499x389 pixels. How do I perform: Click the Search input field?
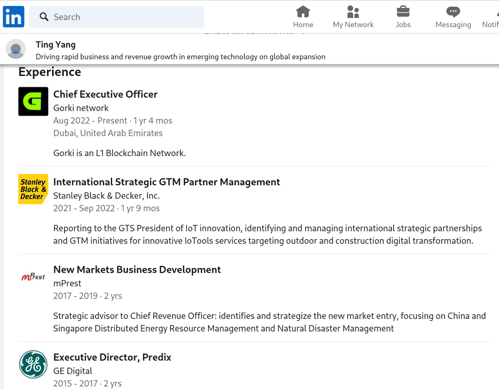pos(117,17)
